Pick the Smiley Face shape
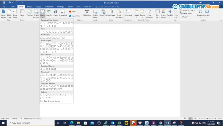The height and width of the screenshot is (126, 223). click(x=55, y=49)
